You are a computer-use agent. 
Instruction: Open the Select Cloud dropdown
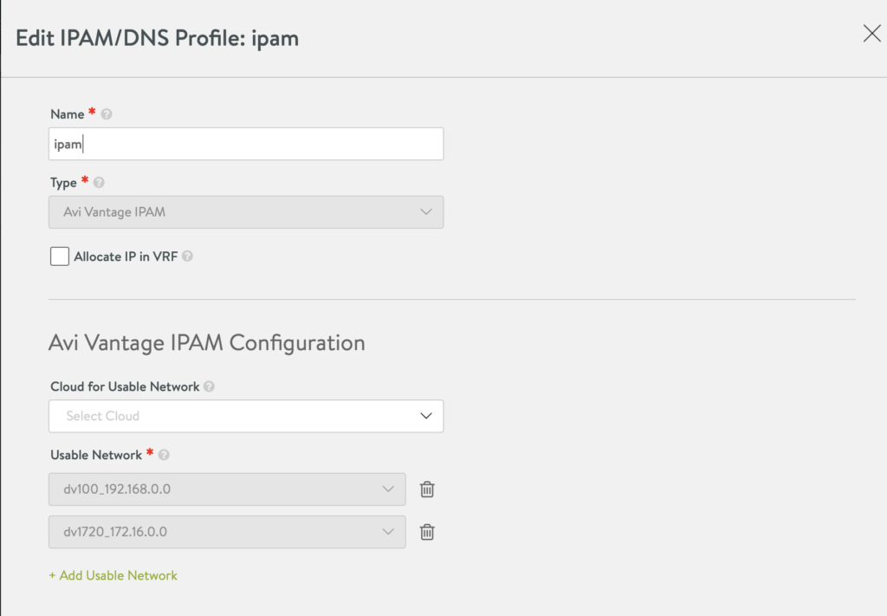pos(246,417)
